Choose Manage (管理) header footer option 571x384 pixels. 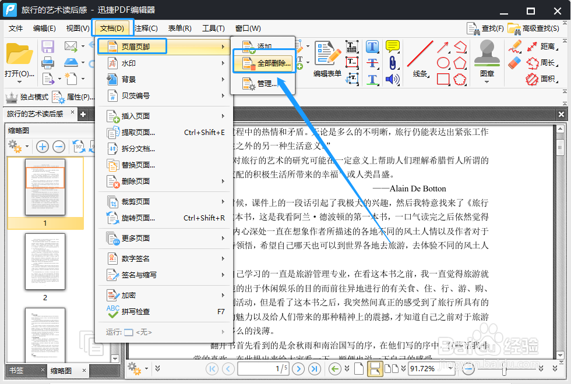263,84
